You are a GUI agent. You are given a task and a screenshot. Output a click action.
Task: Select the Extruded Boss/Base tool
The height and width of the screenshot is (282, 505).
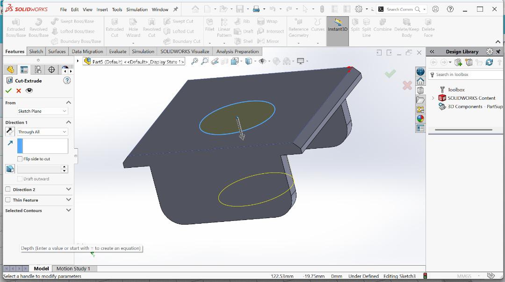point(16,28)
